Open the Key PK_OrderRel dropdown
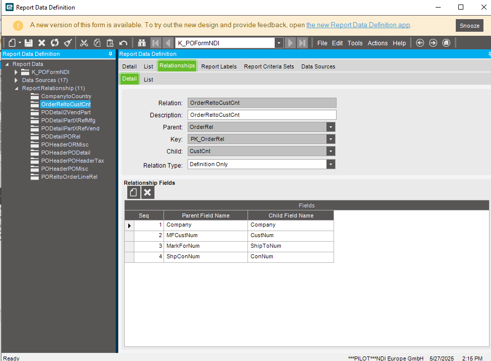 (x=331, y=139)
